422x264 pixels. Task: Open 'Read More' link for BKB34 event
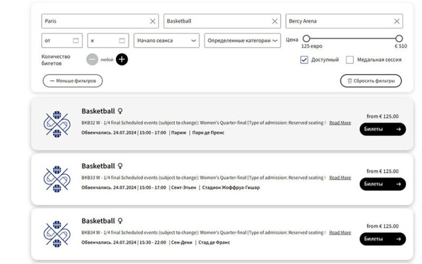(x=340, y=232)
